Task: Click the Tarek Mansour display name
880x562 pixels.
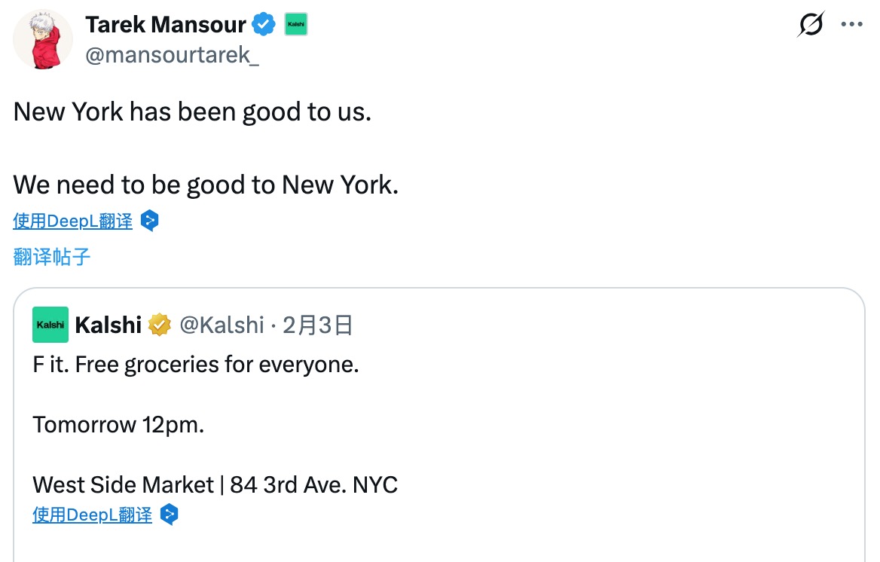Action: (x=166, y=25)
